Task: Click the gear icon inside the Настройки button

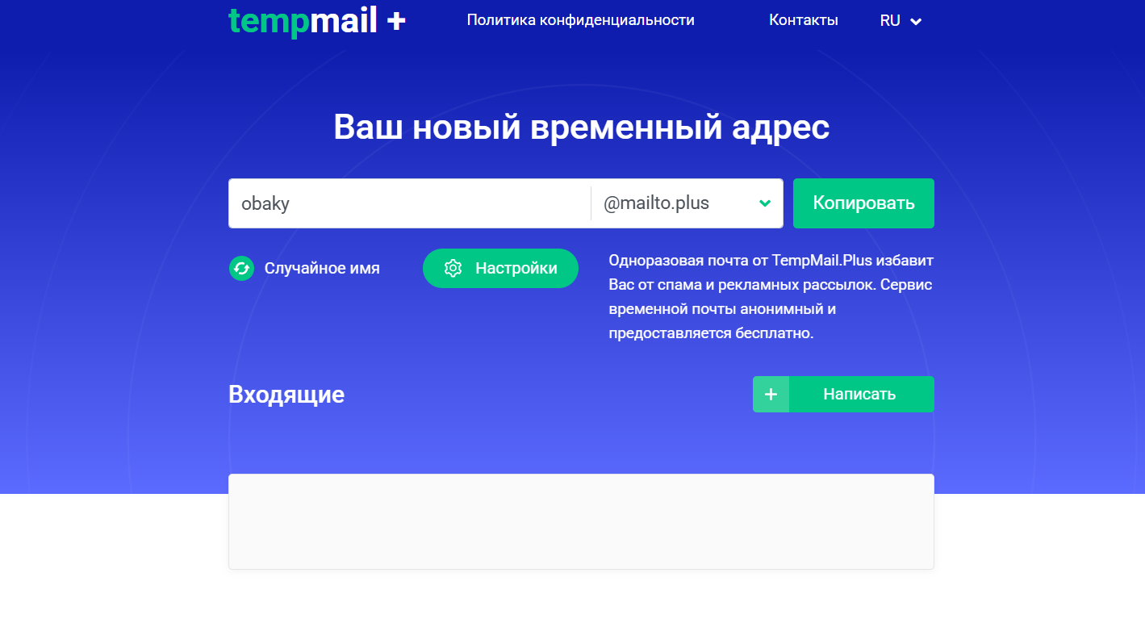Action: pos(453,268)
